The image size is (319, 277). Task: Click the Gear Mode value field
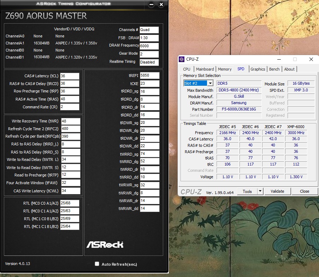[x=149, y=54]
